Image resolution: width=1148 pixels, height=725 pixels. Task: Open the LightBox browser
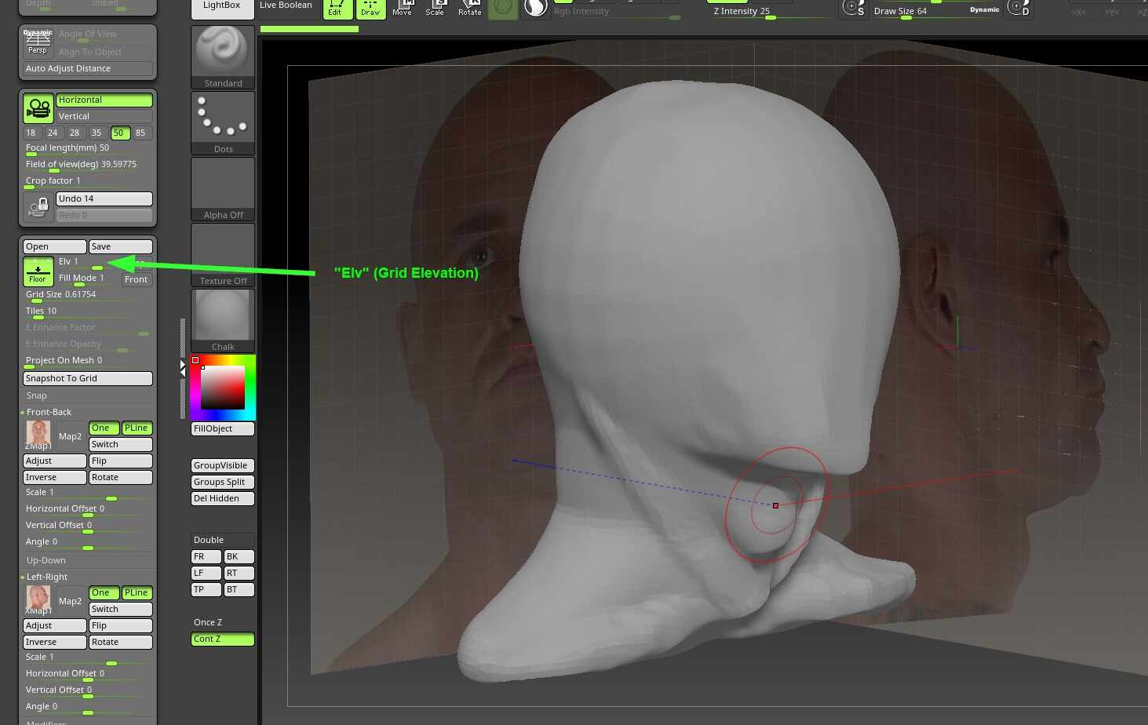click(x=222, y=7)
